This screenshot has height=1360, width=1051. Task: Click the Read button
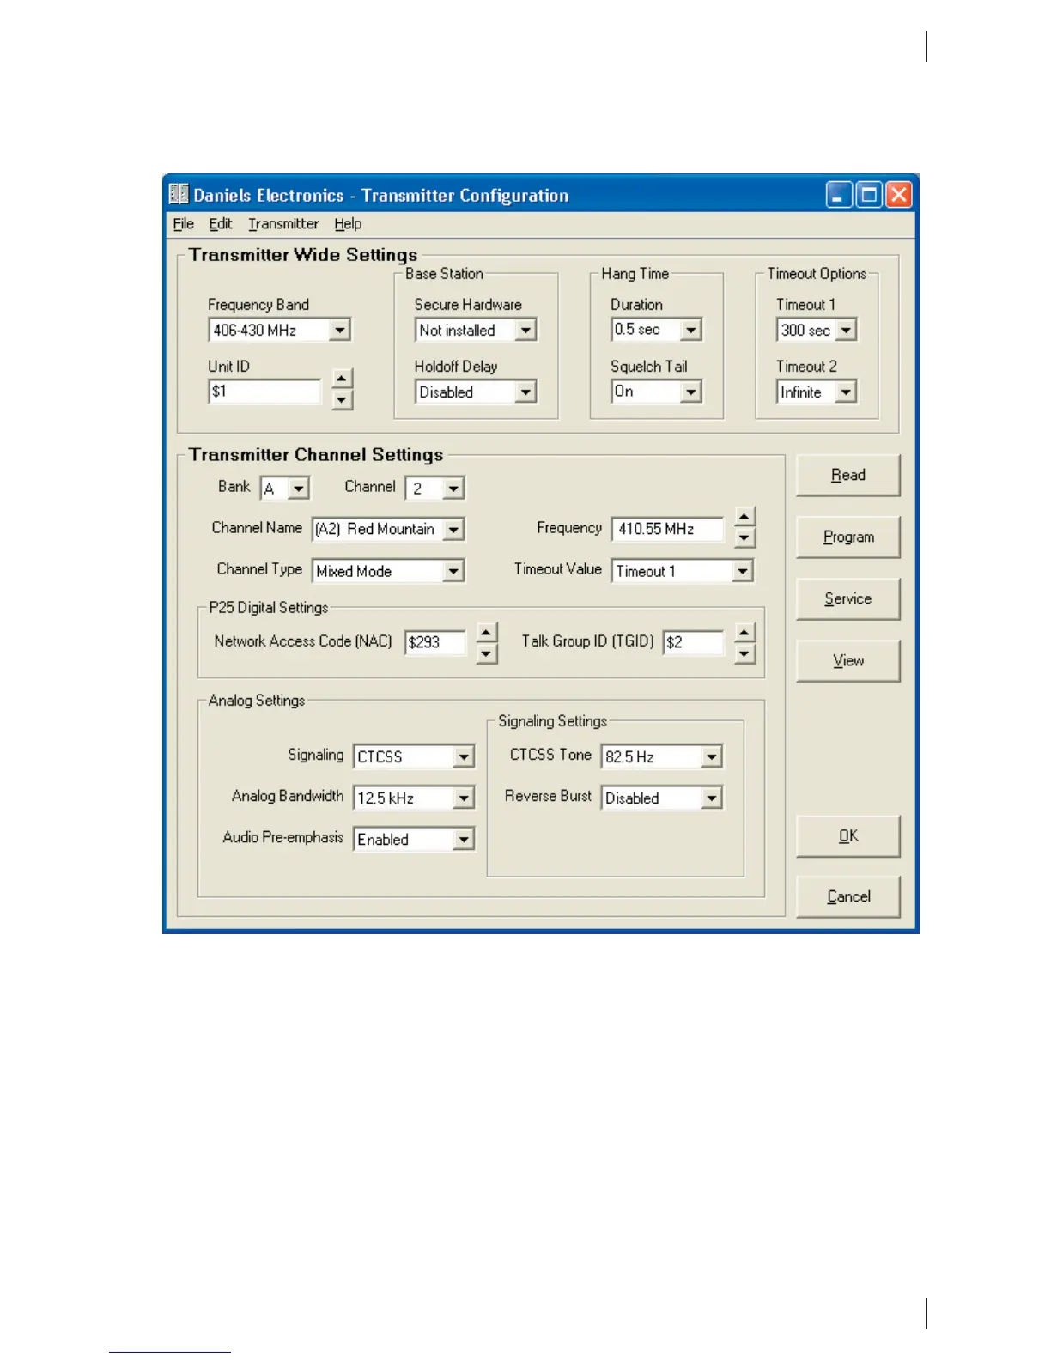[848, 475]
